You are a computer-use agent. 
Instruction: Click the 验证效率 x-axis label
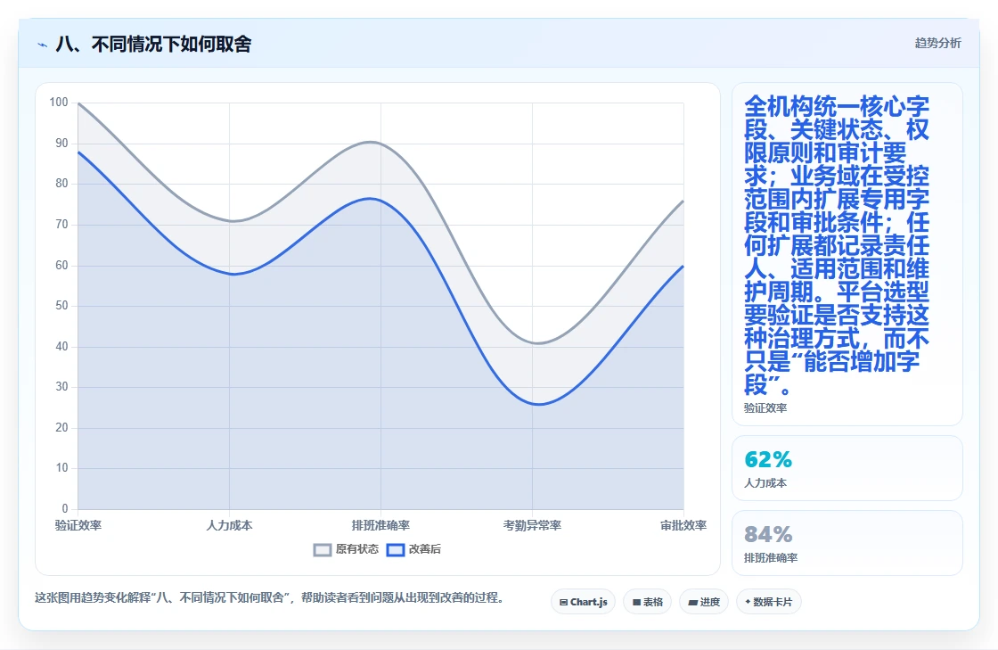(x=78, y=526)
